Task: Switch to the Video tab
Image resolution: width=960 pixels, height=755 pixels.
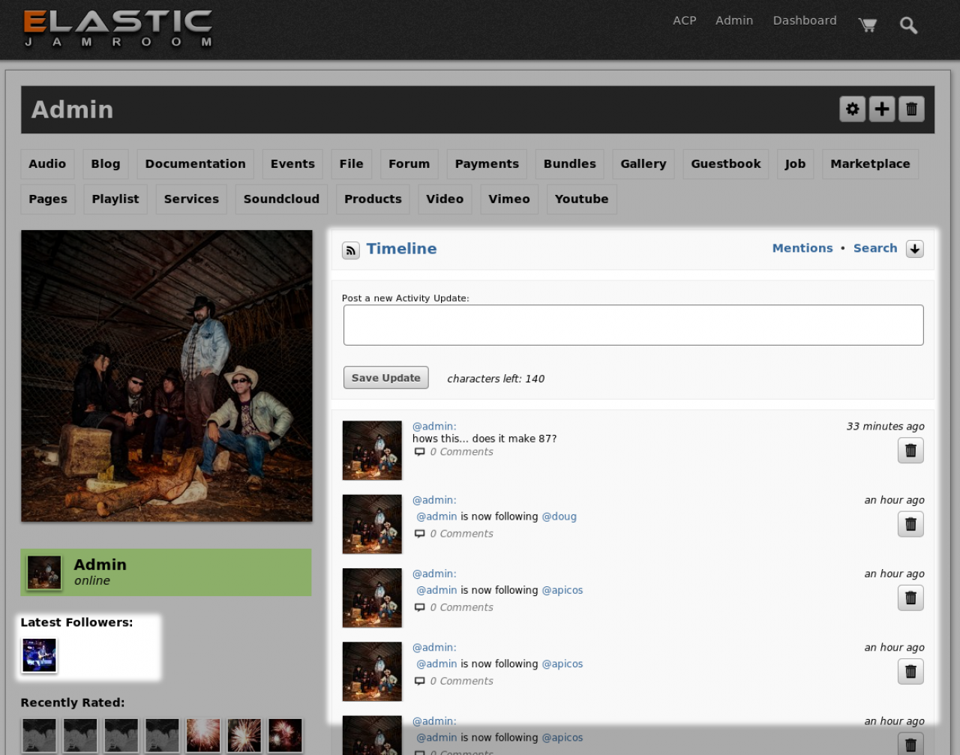Action: pyautogui.click(x=445, y=199)
